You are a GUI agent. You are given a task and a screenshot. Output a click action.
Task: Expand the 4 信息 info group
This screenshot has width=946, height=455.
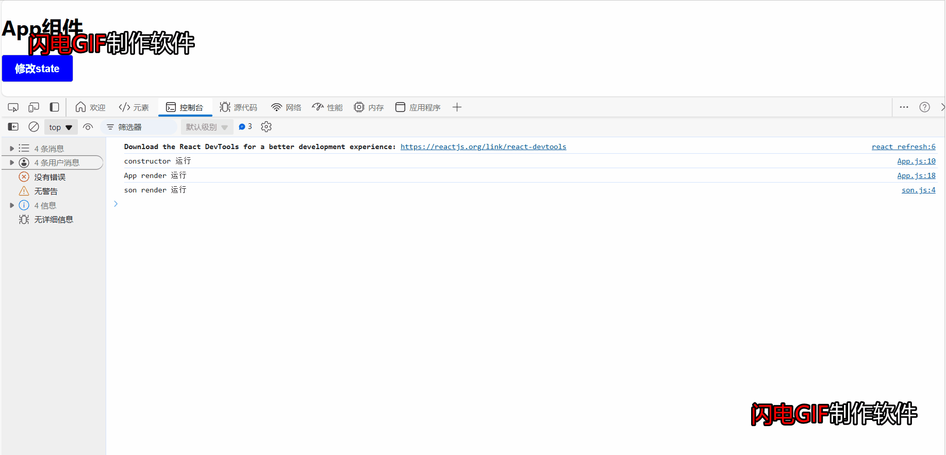click(11, 205)
